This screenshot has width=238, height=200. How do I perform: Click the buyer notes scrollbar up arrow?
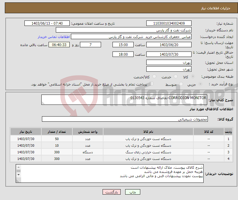(x=18, y=167)
